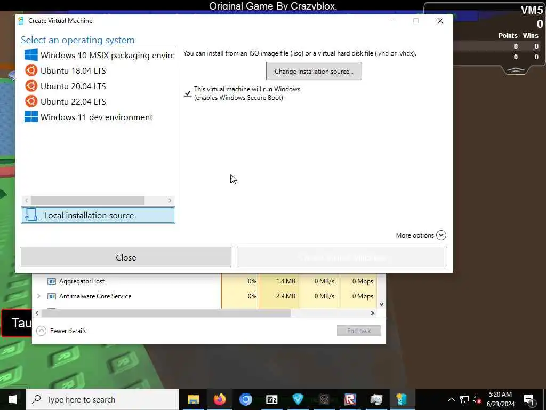Select Windows 11 dev environment
Screen dimensions: 546x410
[x=98, y=117]
